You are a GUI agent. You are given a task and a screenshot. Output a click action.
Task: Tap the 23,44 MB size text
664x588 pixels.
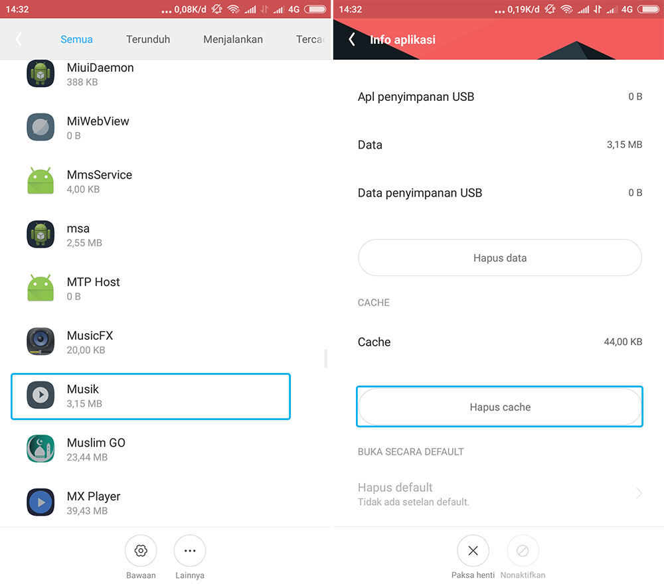(87, 457)
